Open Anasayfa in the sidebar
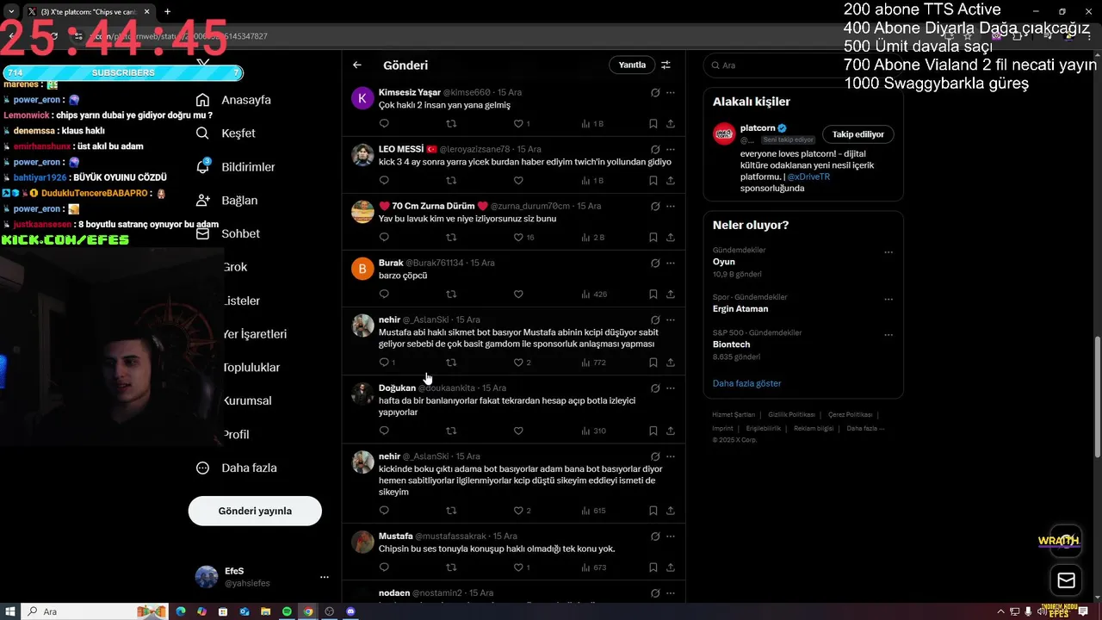 (x=234, y=100)
